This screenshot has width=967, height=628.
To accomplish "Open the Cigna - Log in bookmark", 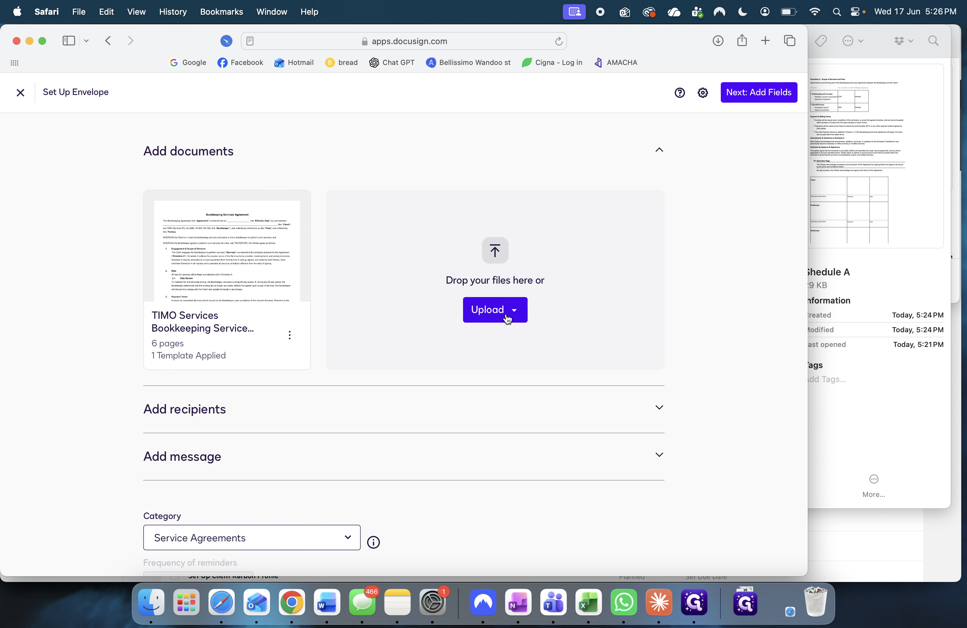I will pos(552,63).
